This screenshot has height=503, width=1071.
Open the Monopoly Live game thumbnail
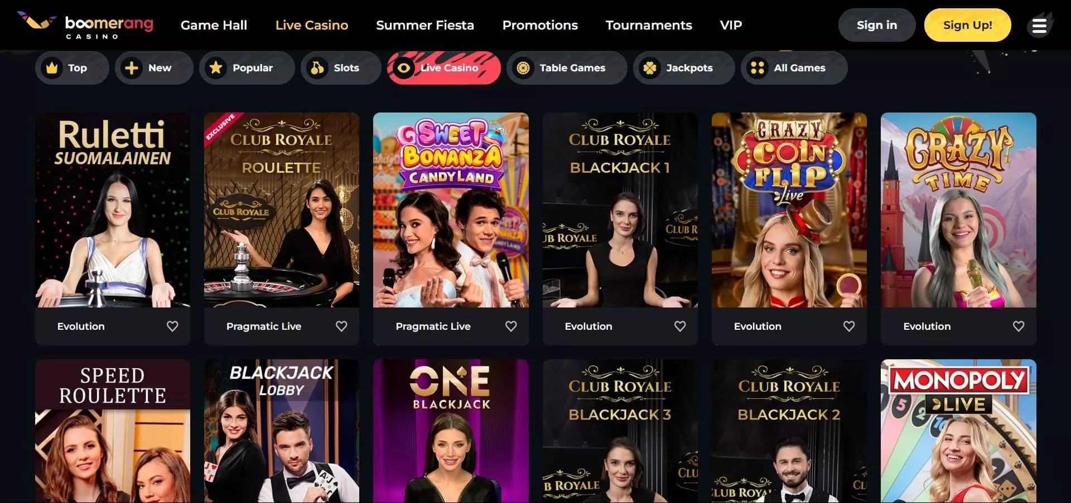click(958, 431)
